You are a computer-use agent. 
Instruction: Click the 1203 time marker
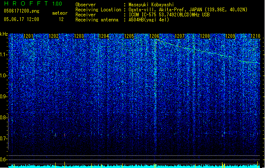79,36
